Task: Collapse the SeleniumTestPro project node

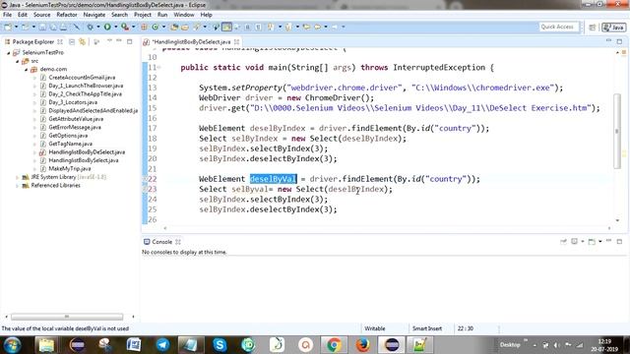Action: point(9,52)
